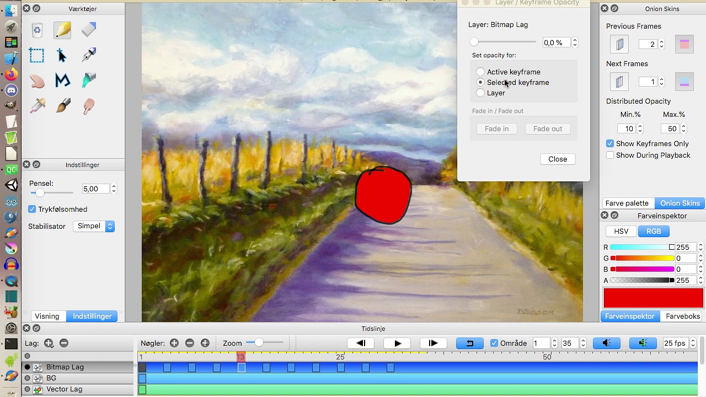Toggle the green sound scrub icon

point(643,343)
